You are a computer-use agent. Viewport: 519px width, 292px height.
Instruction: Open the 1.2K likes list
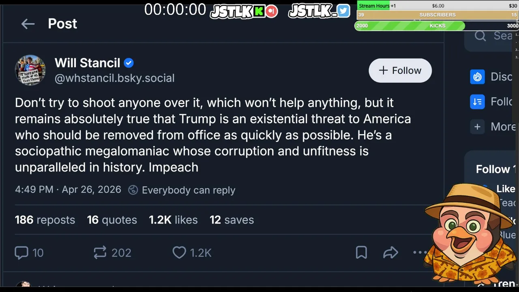(173, 220)
